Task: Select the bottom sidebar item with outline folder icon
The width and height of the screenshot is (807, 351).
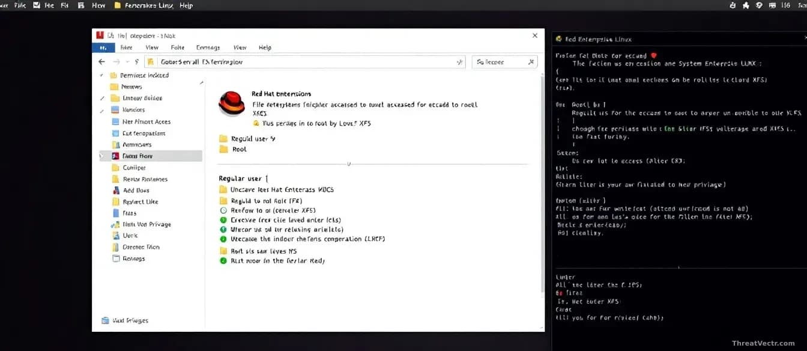Action: tap(128, 258)
